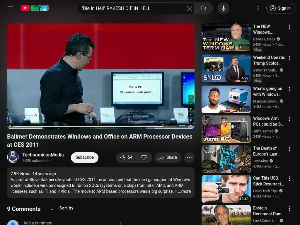Click TechAltar channel name
The width and height of the screenshot is (300, 225).
click(260, 161)
